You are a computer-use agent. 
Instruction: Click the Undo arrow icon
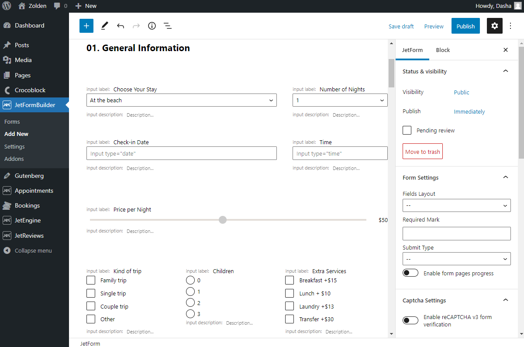coord(121,26)
